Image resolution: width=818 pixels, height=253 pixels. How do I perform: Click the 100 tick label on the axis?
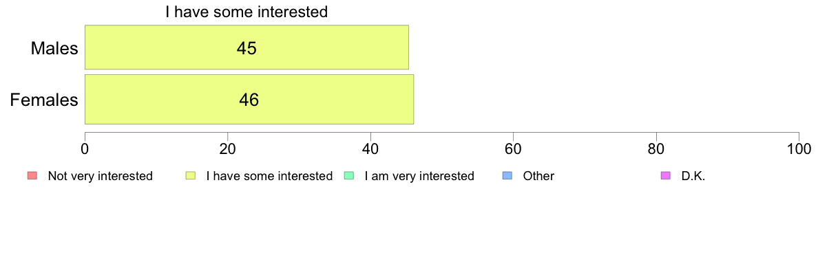[x=799, y=148]
